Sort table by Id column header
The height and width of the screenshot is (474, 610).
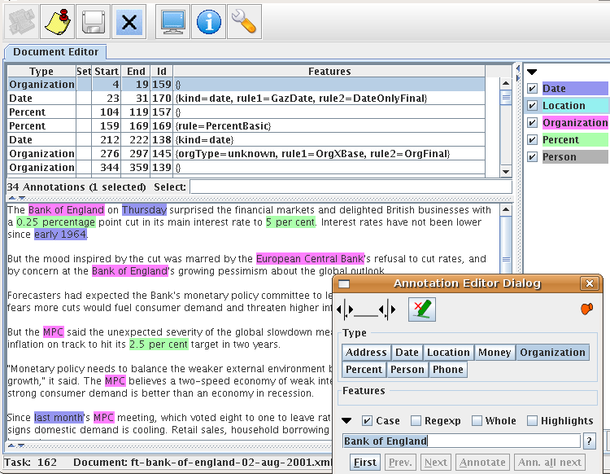coord(162,72)
